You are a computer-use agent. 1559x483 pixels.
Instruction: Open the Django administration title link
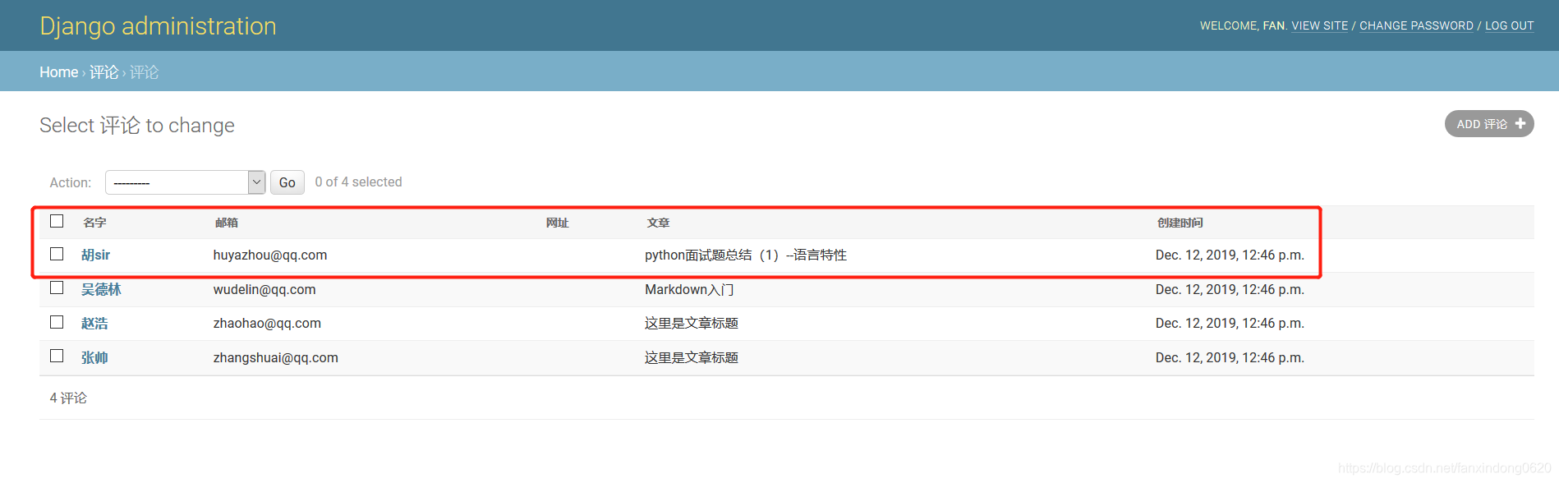click(158, 26)
